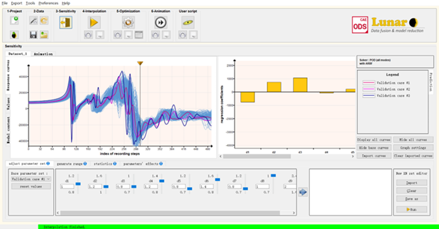Open the Preferences menu
The width and height of the screenshot is (439, 229).
click(48, 3)
